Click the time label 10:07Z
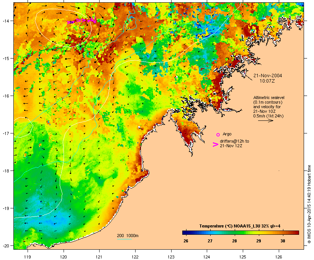314x260 pixels. click(267, 81)
